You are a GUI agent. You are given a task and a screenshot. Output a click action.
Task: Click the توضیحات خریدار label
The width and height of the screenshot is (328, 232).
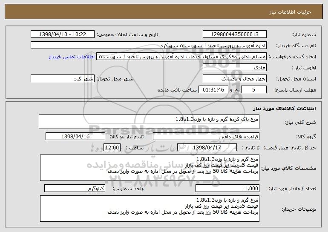click(x=299, y=209)
